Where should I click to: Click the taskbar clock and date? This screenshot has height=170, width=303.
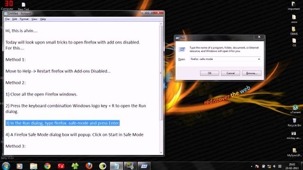click(292, 166)
